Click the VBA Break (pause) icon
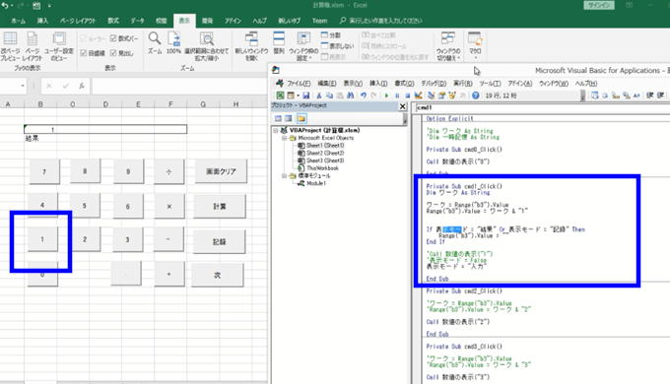 click(x=397, y=96)
